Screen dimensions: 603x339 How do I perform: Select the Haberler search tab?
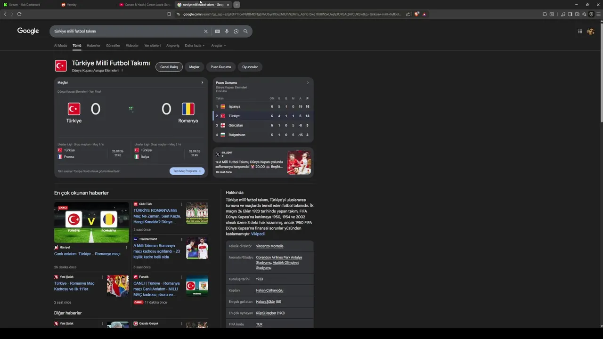pyautogui.click(x=93, y=46)
